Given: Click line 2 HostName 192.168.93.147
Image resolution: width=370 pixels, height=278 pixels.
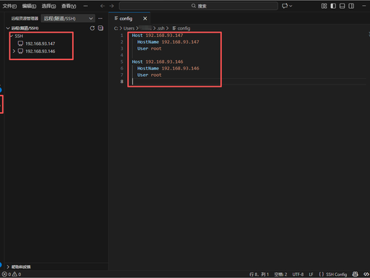Looking at the screenshot, I should point(168,42).
